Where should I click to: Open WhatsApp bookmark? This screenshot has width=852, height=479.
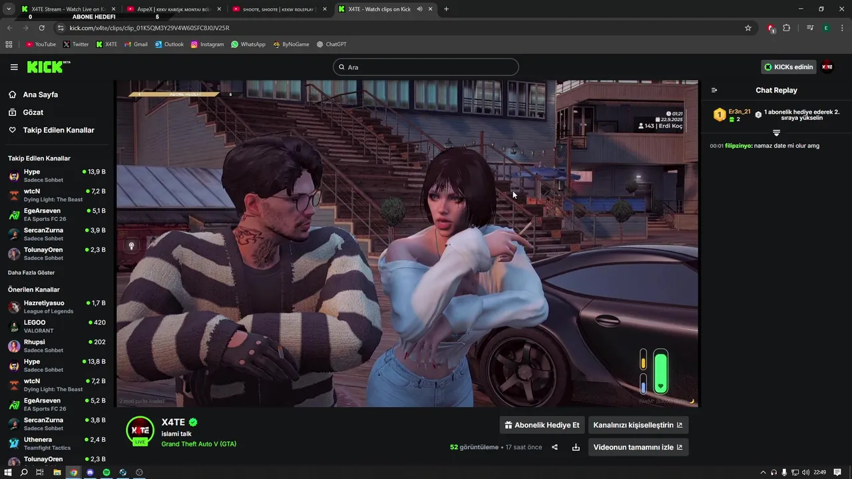(248, 45)
